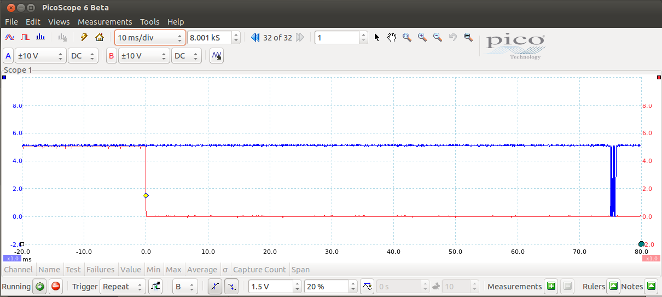This screenshot has height=297, width=662.
Task: Click the Auto setup lightning icon
Action: point(84,38)
